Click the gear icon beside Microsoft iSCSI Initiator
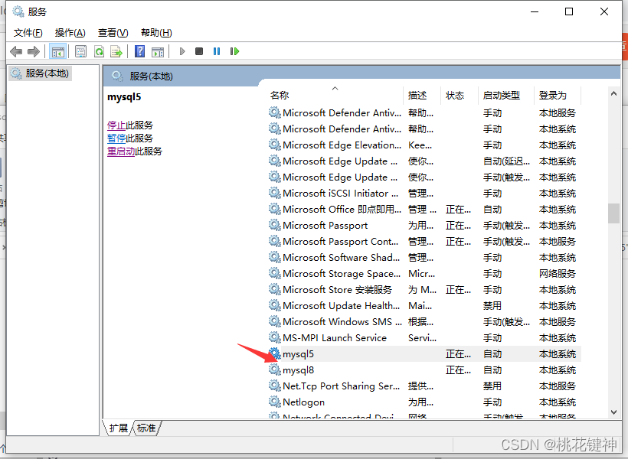Viewport: 628px width, 459px height. pos(275,194)
